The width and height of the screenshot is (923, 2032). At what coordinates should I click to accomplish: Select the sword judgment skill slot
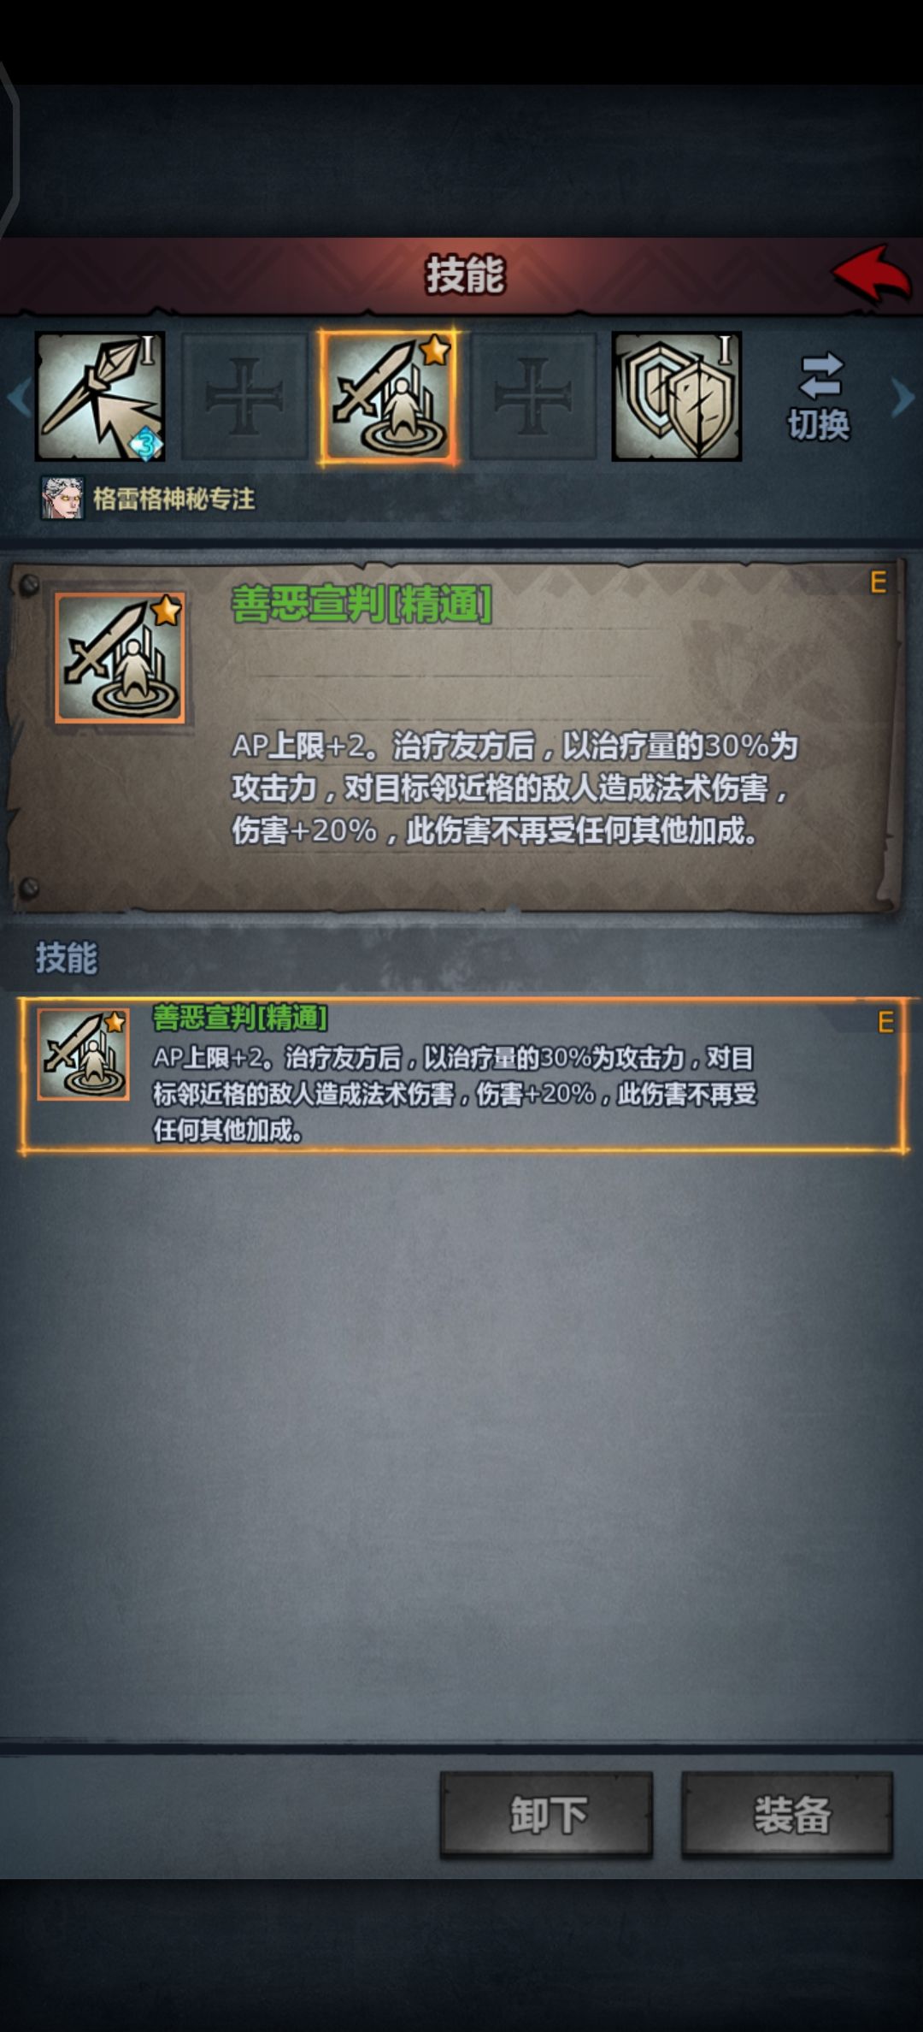coord(389,397)
